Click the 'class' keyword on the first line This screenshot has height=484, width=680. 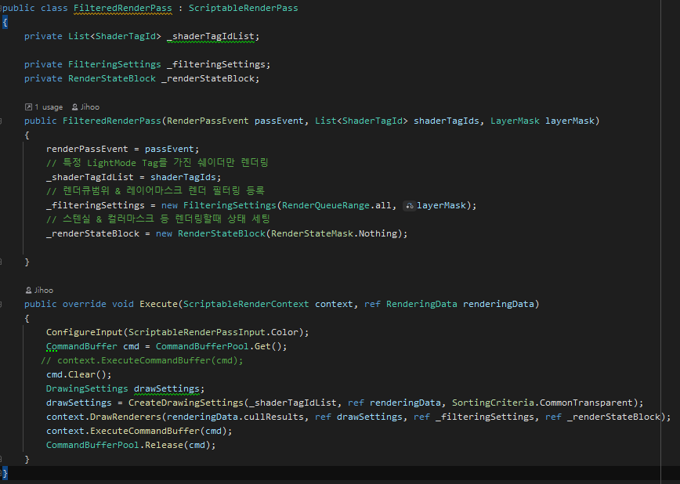[x=54, y=9]
